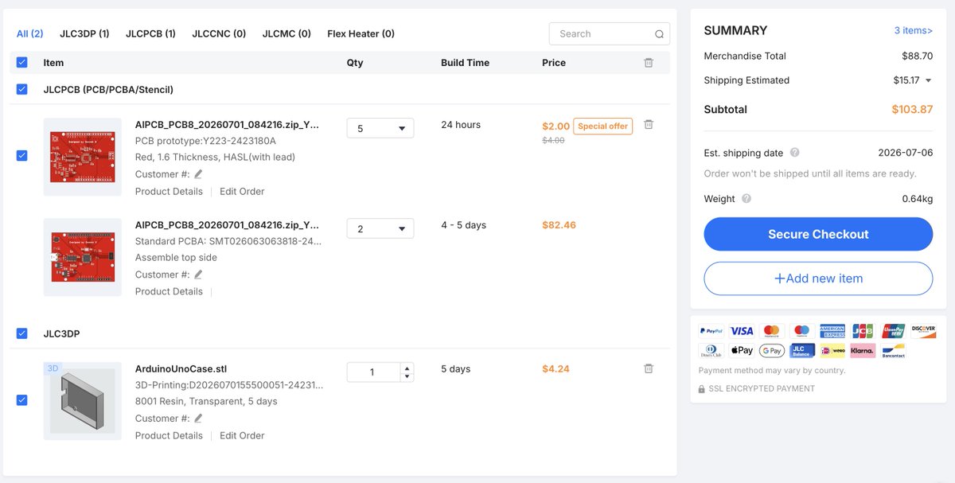Delete the ArduinoUnoCase.stl item via trash icon
955x483 pixels.
(649, 368)
